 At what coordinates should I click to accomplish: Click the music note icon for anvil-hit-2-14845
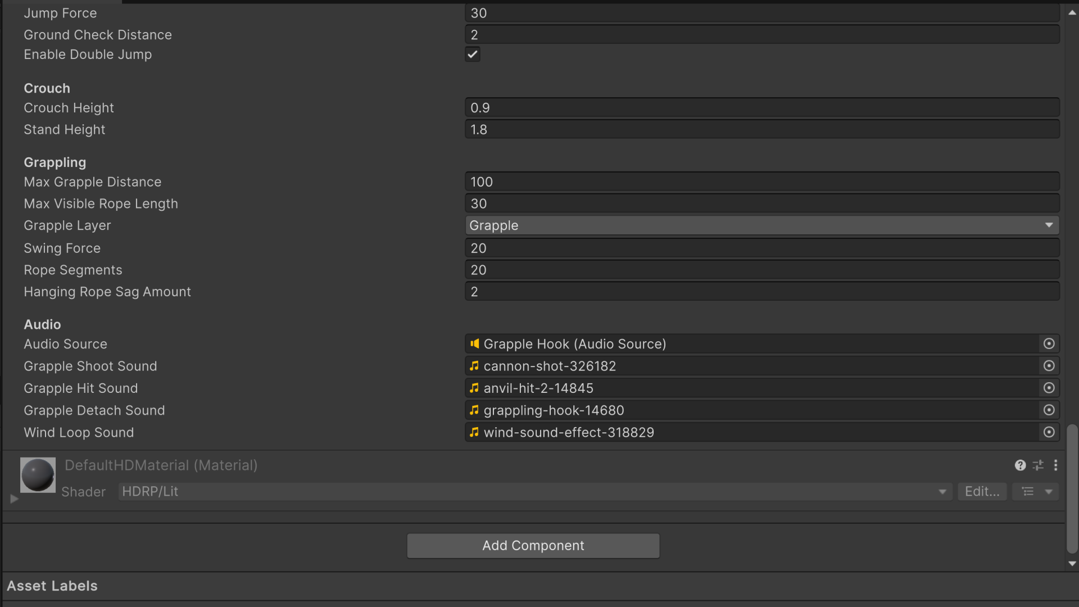pos(474,388)
